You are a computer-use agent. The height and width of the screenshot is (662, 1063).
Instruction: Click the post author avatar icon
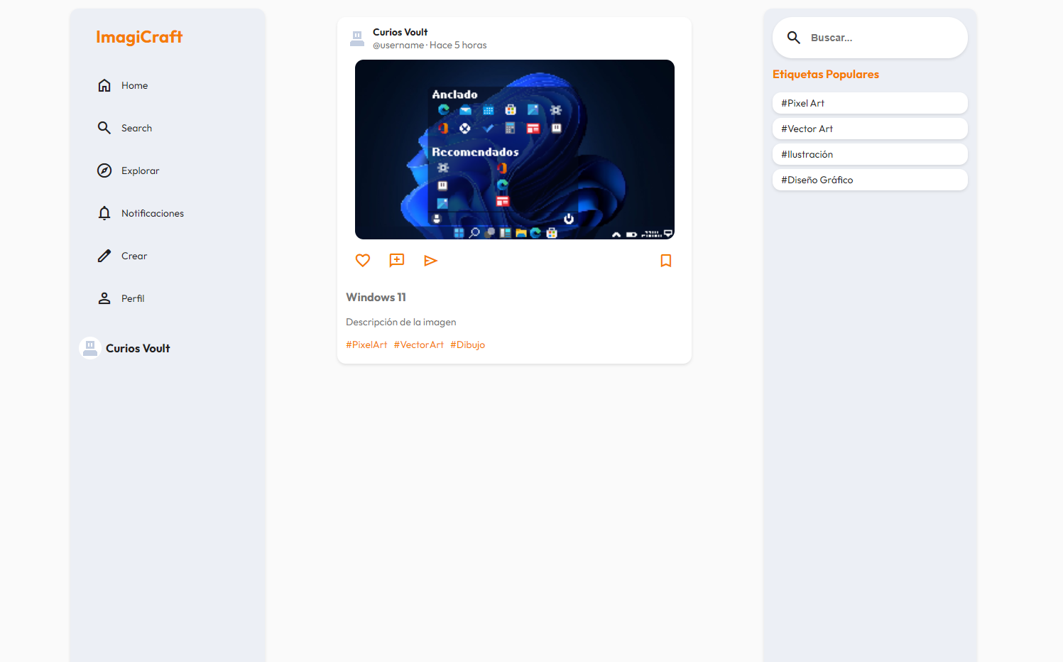tap(357, 38)
